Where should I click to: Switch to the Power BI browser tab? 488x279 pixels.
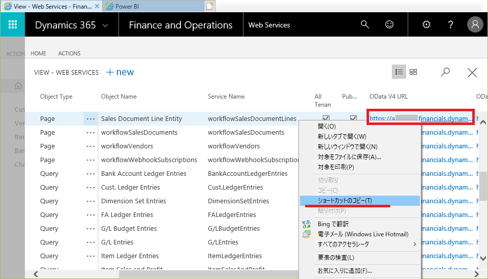click(152, 6)
